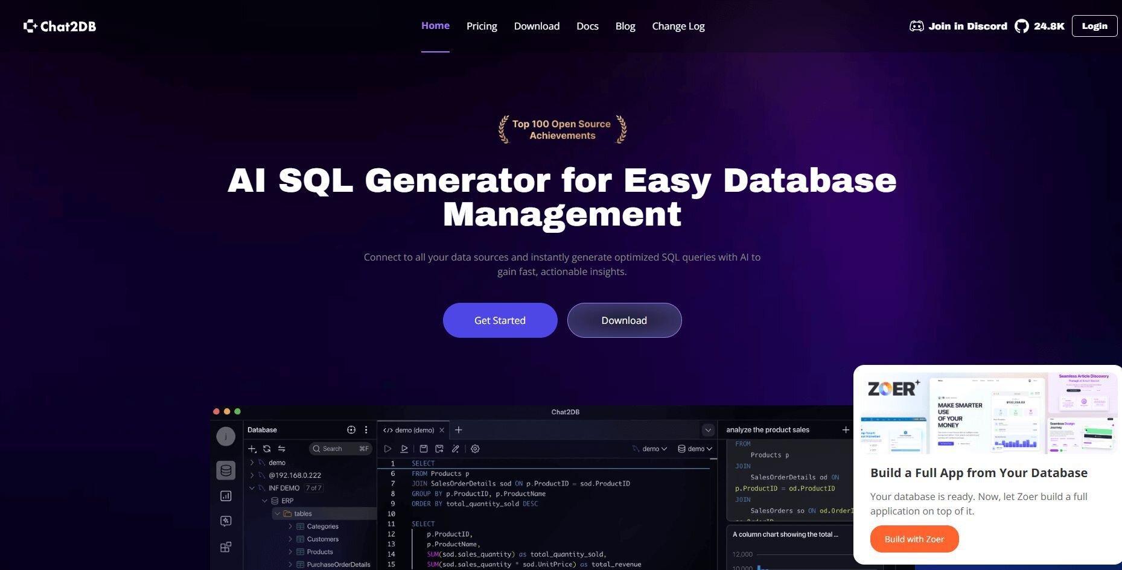Click the Discord icon in header
Image resolution: width=1122 pixels, height=570 pixels.
(x=916, y=26)
